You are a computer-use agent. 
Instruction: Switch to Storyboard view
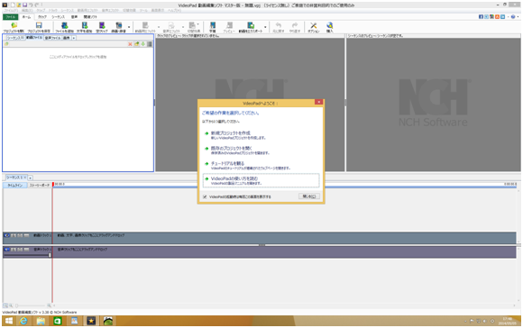[x=39, y=185]
